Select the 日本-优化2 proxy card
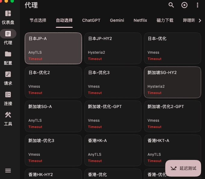205x179 pixels. click(x=53, y=82)
